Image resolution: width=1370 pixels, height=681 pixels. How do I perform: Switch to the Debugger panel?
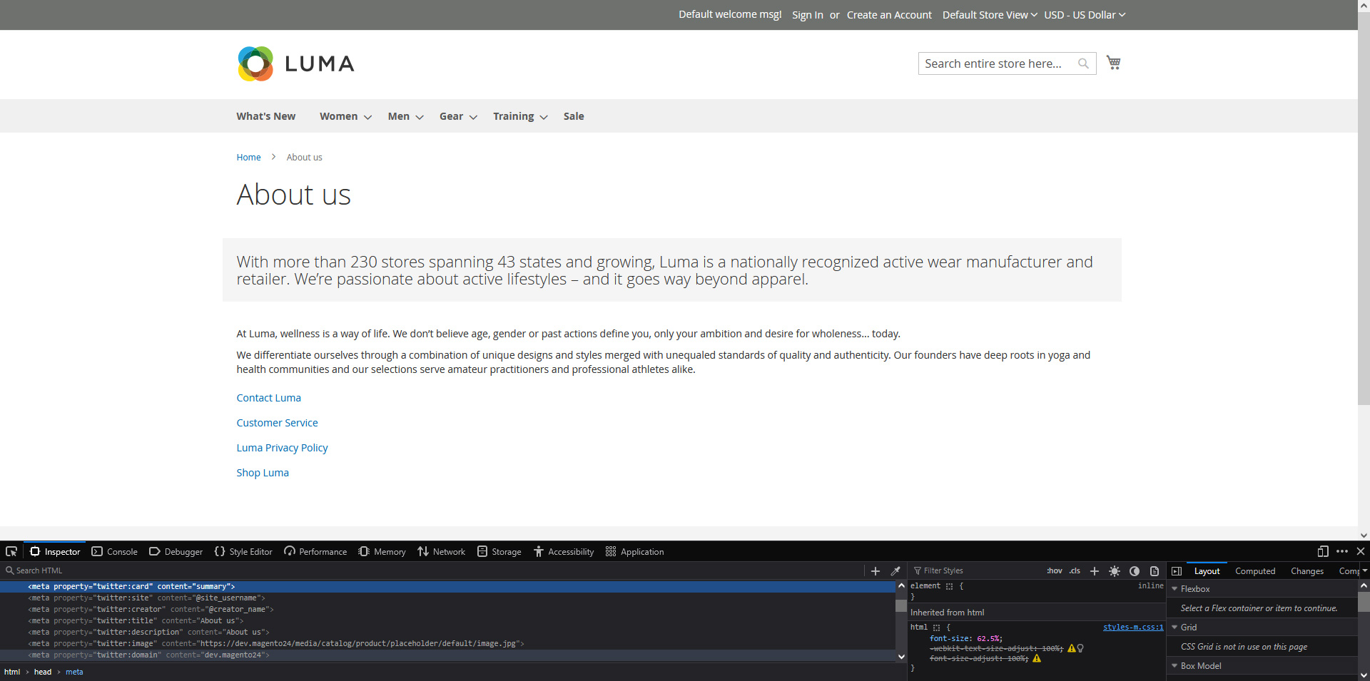(x=176, y=551)
